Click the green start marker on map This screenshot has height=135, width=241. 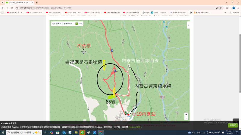pos(125,113)
